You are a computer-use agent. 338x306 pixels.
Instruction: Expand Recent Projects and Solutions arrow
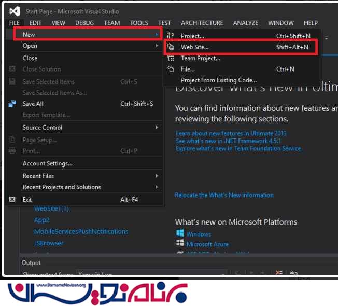(157, 187)
